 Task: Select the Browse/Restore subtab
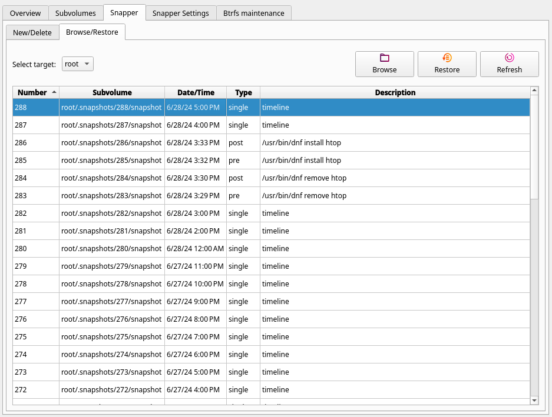click(x=92, y=32)
